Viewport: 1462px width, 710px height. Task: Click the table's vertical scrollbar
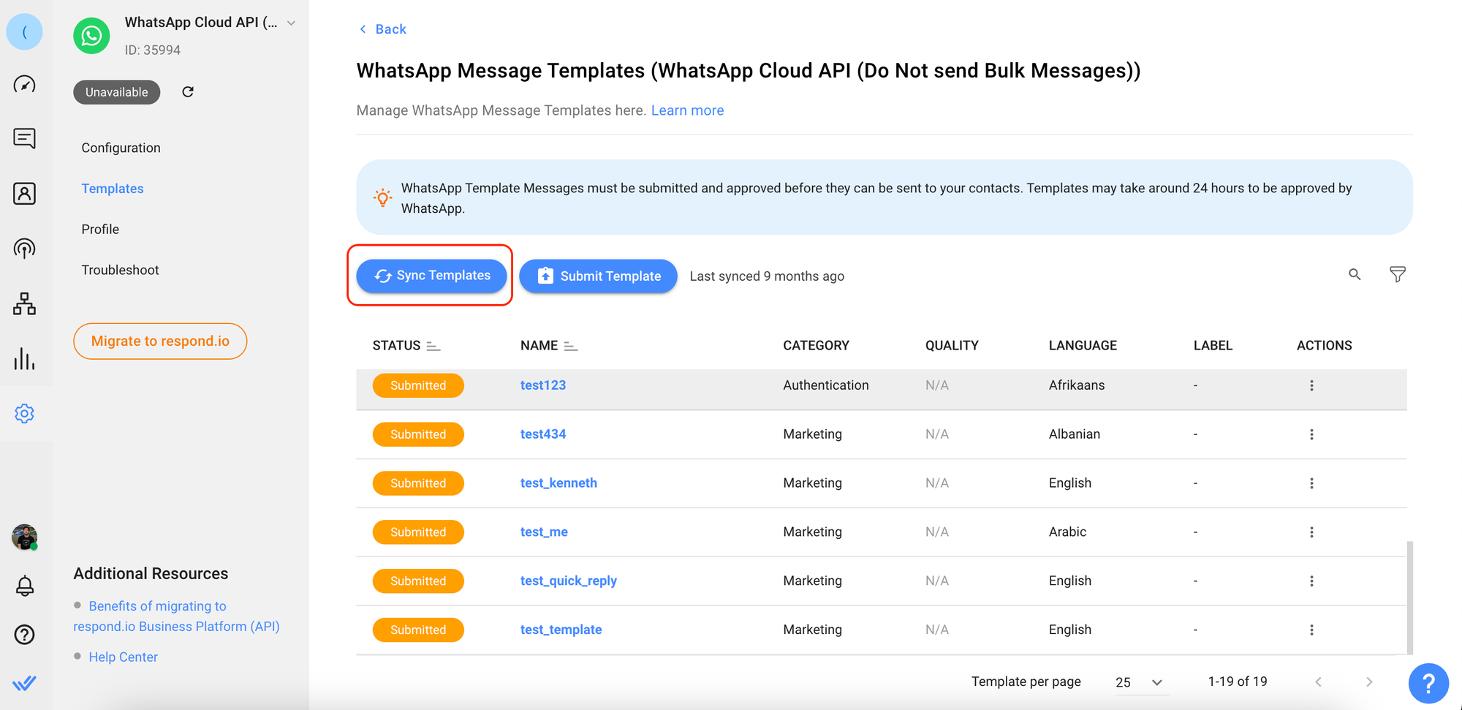pyautogui.click(x=1409, y=596)
